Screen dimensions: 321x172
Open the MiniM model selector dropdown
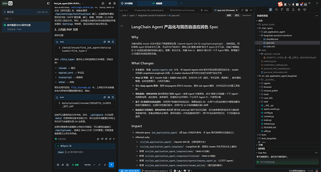pos(90,165)
